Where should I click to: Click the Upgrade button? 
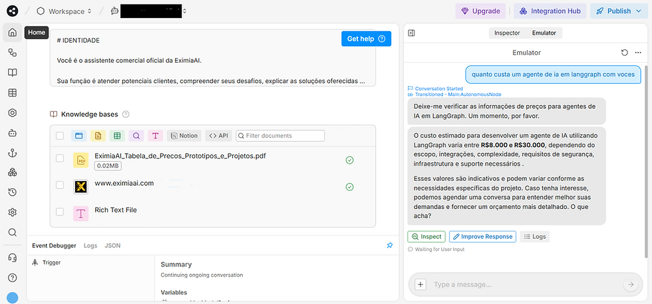tap(480, 11)
